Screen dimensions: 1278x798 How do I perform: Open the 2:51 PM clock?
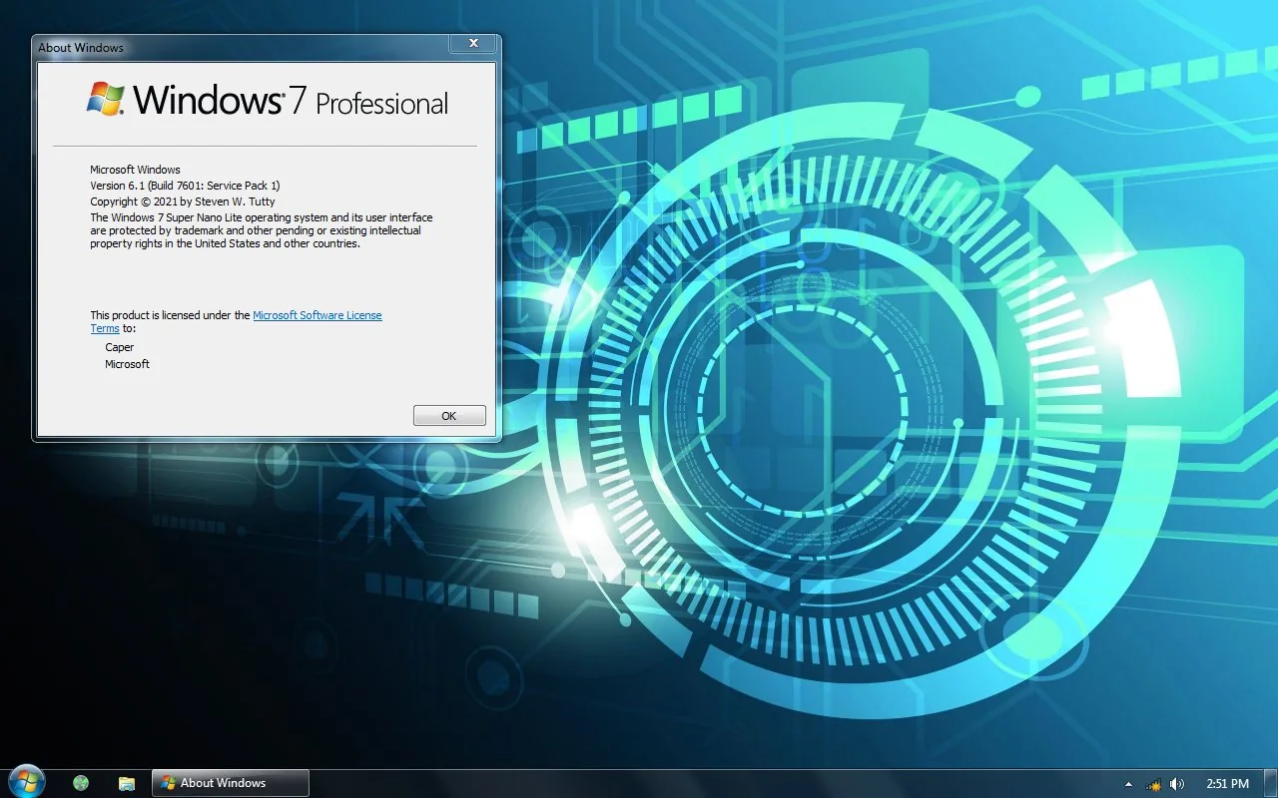coord(1228,784)
